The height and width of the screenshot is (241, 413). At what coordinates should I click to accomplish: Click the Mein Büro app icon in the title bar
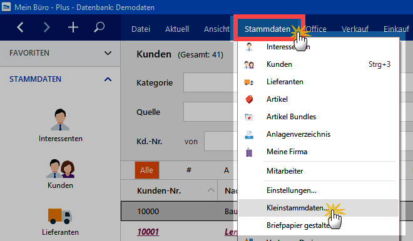point(6,7)
